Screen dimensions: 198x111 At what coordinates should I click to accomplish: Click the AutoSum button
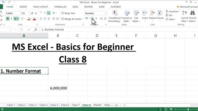point(172,11)
